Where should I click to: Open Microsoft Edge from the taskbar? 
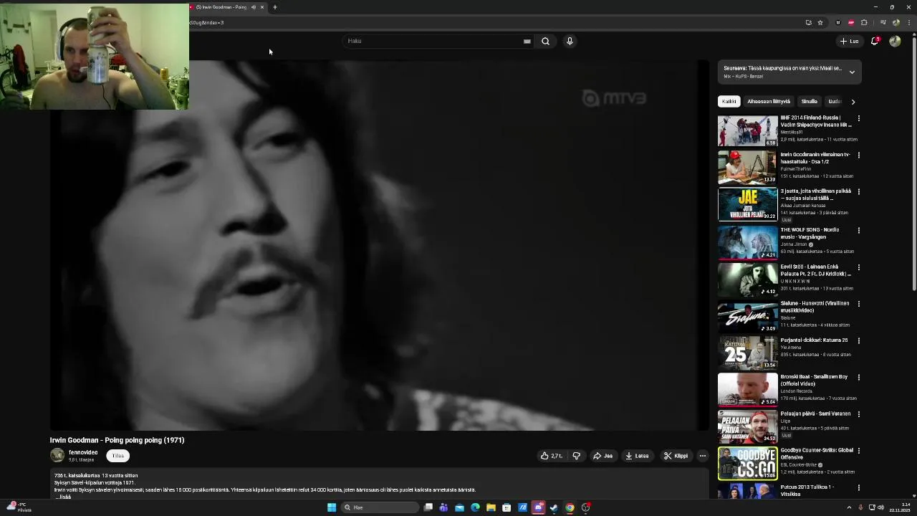click(475, 507)
